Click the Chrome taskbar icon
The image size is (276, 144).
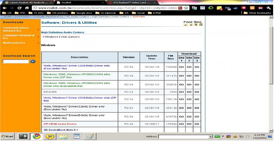pyautogui.click(x=36, y=136)
